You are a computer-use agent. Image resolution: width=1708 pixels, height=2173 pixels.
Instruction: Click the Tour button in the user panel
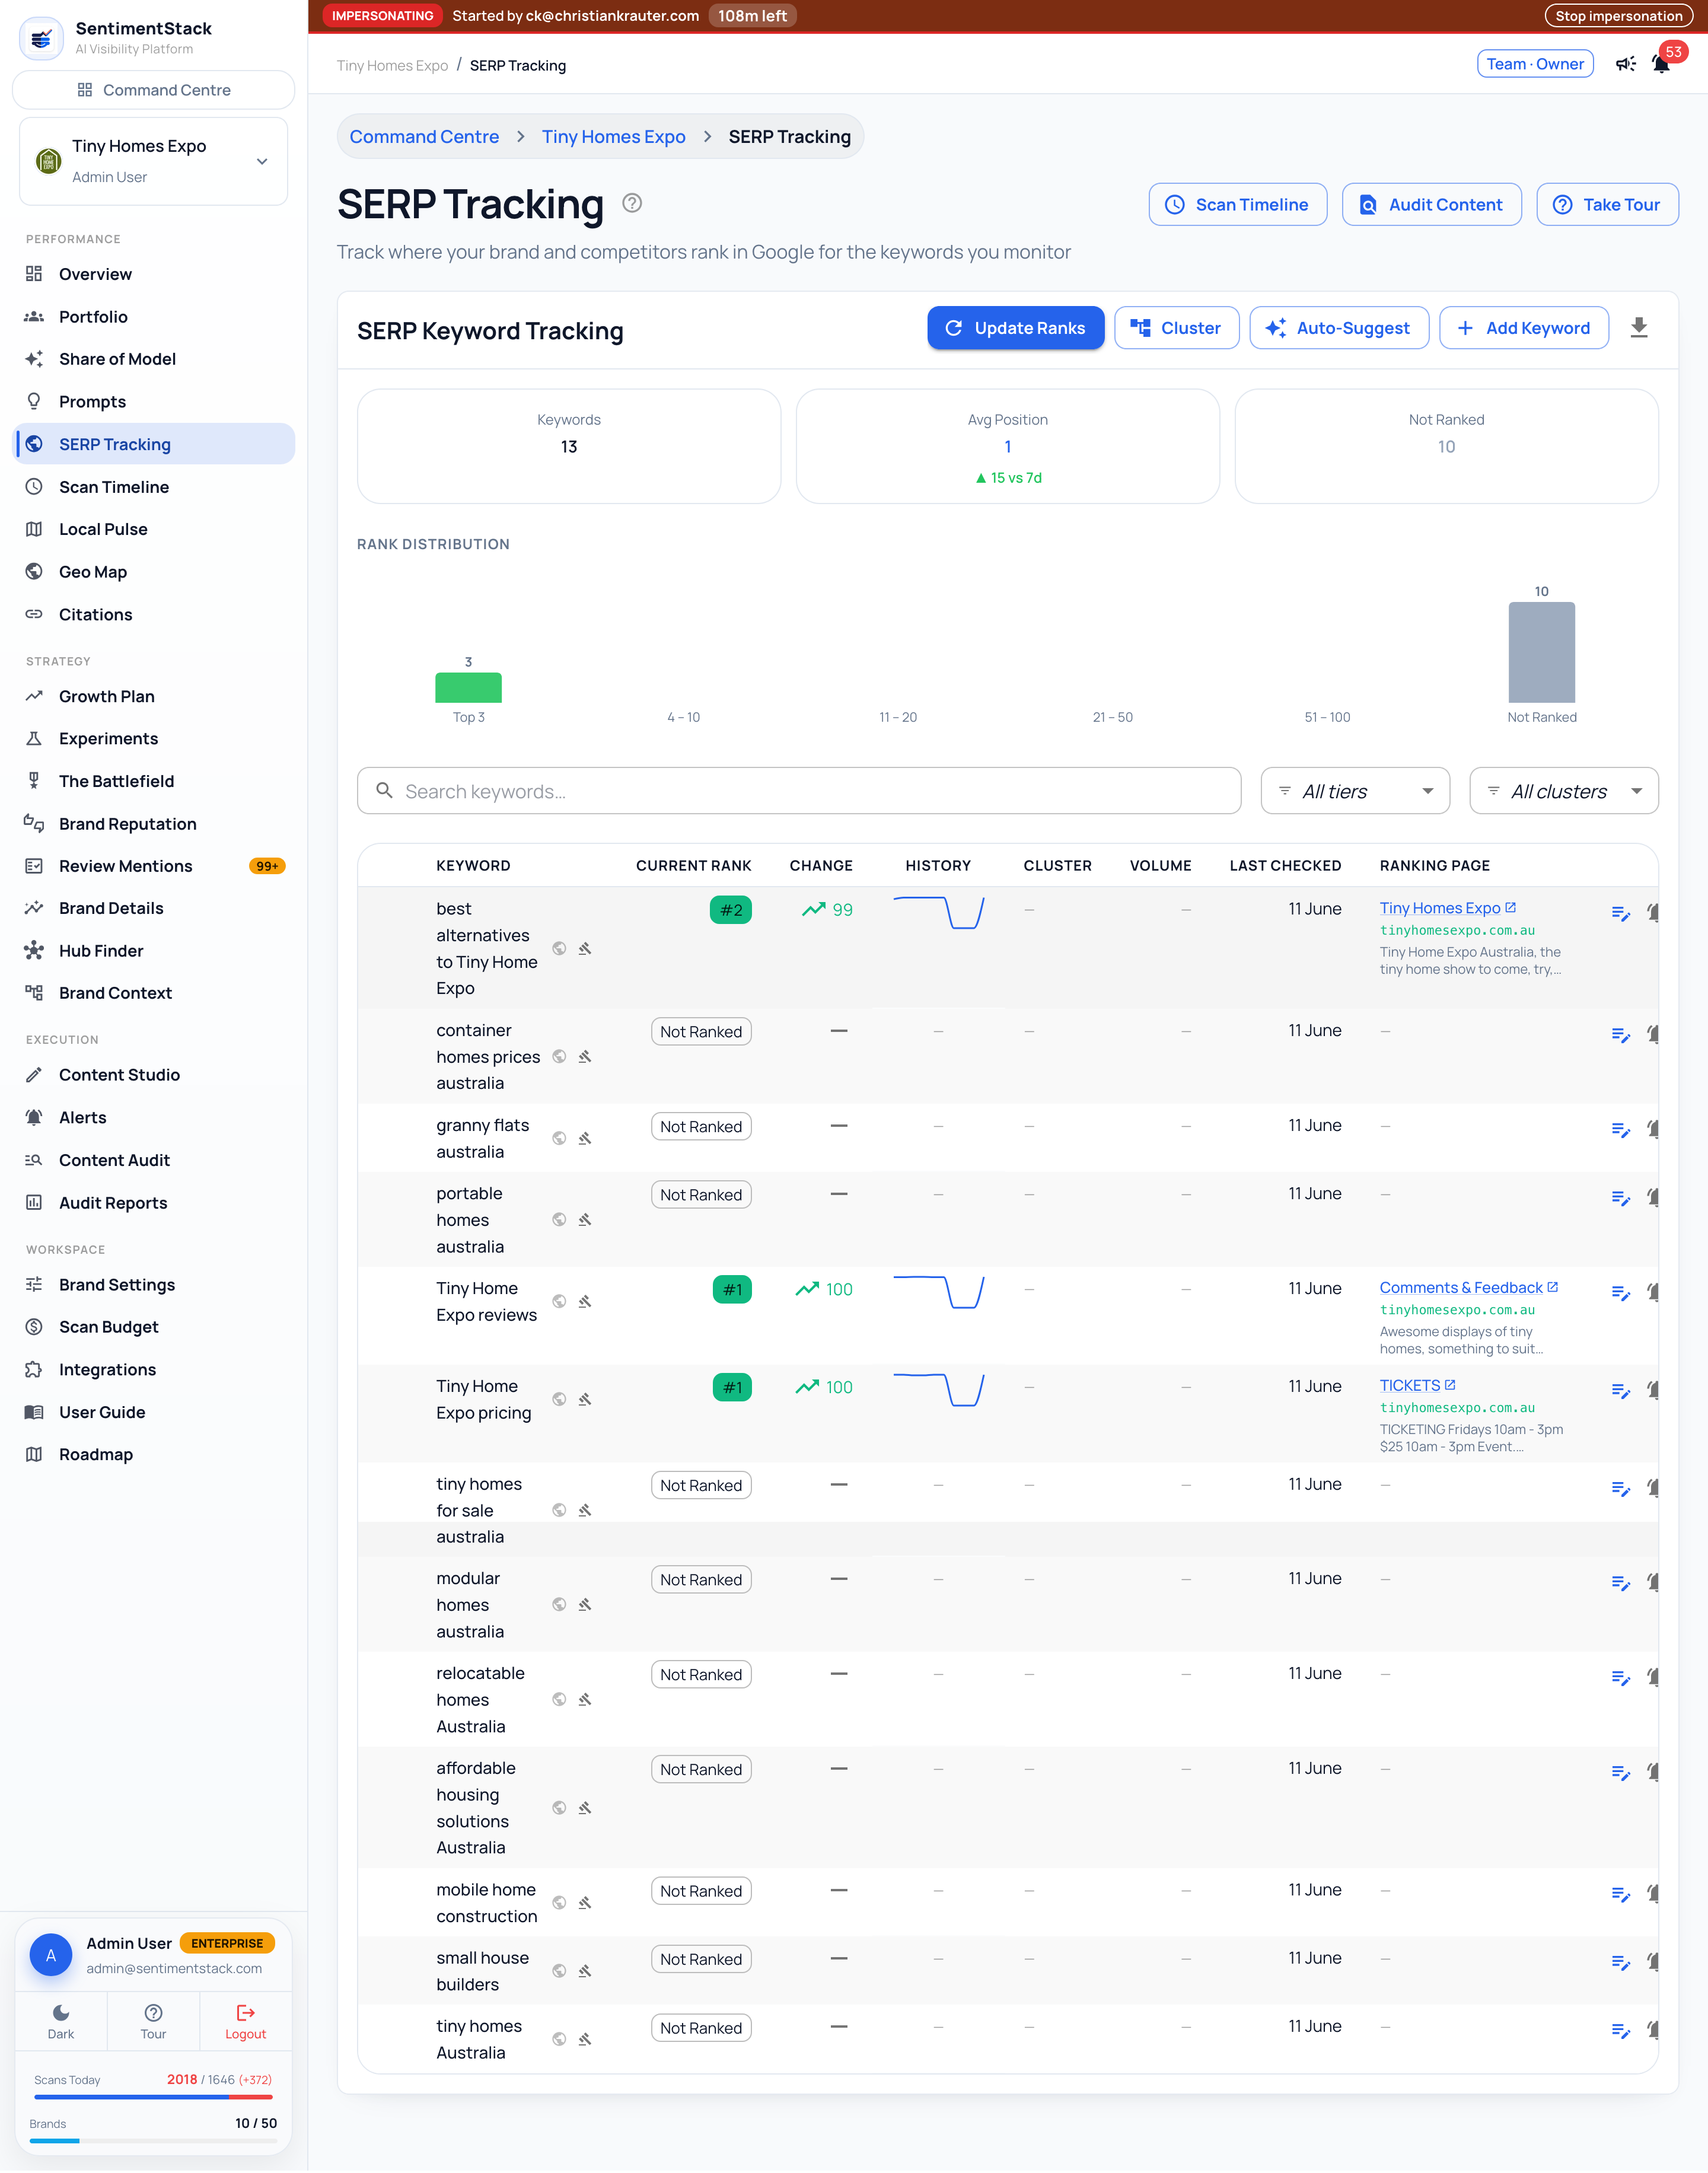pyautogui.click(x=153, y=2021)
